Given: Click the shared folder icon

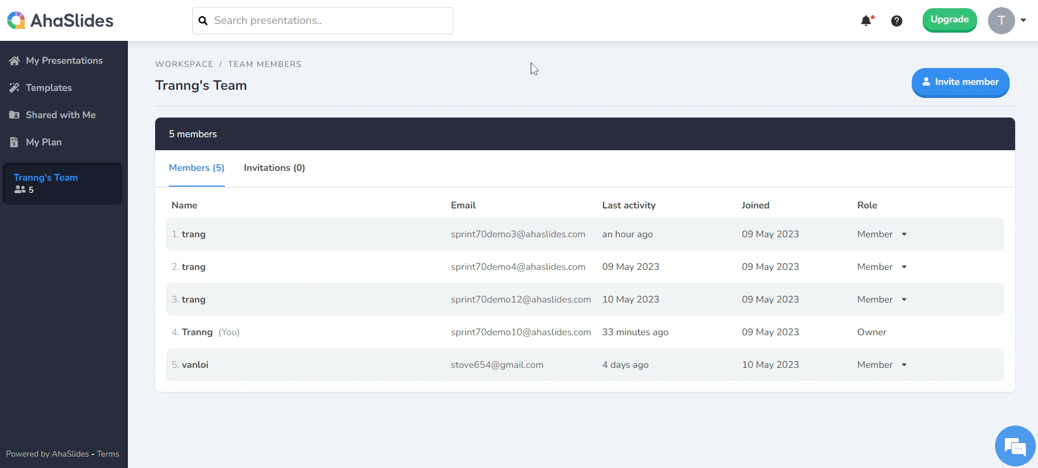Looking at the screenshot, I should click(14, 115).
